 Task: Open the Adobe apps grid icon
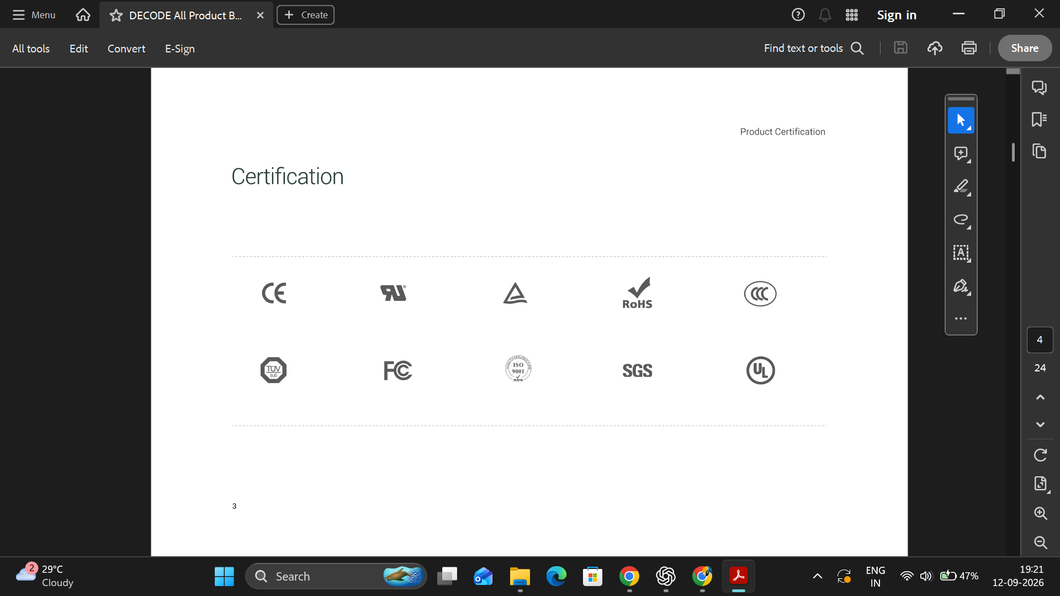coord(852,15)
